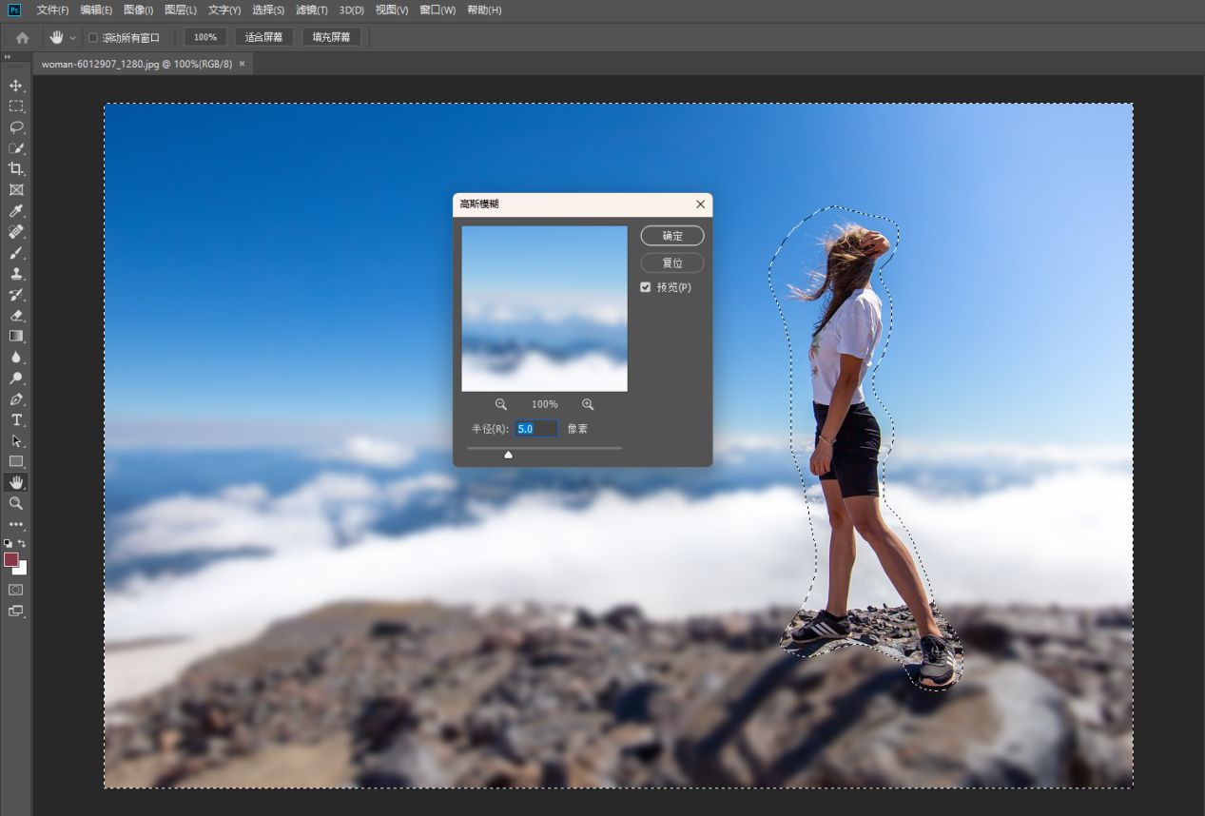Image resolution: width=1205 pixels, height=816 pixels.
Task: Select the Eyedropper tool
Action: tap(15, 210)
